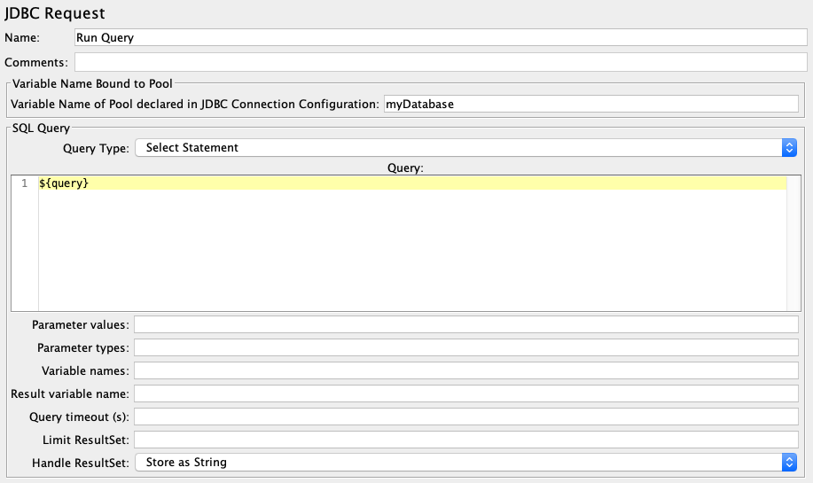
Task: Click the SQL Query group label
Action: 41,128
